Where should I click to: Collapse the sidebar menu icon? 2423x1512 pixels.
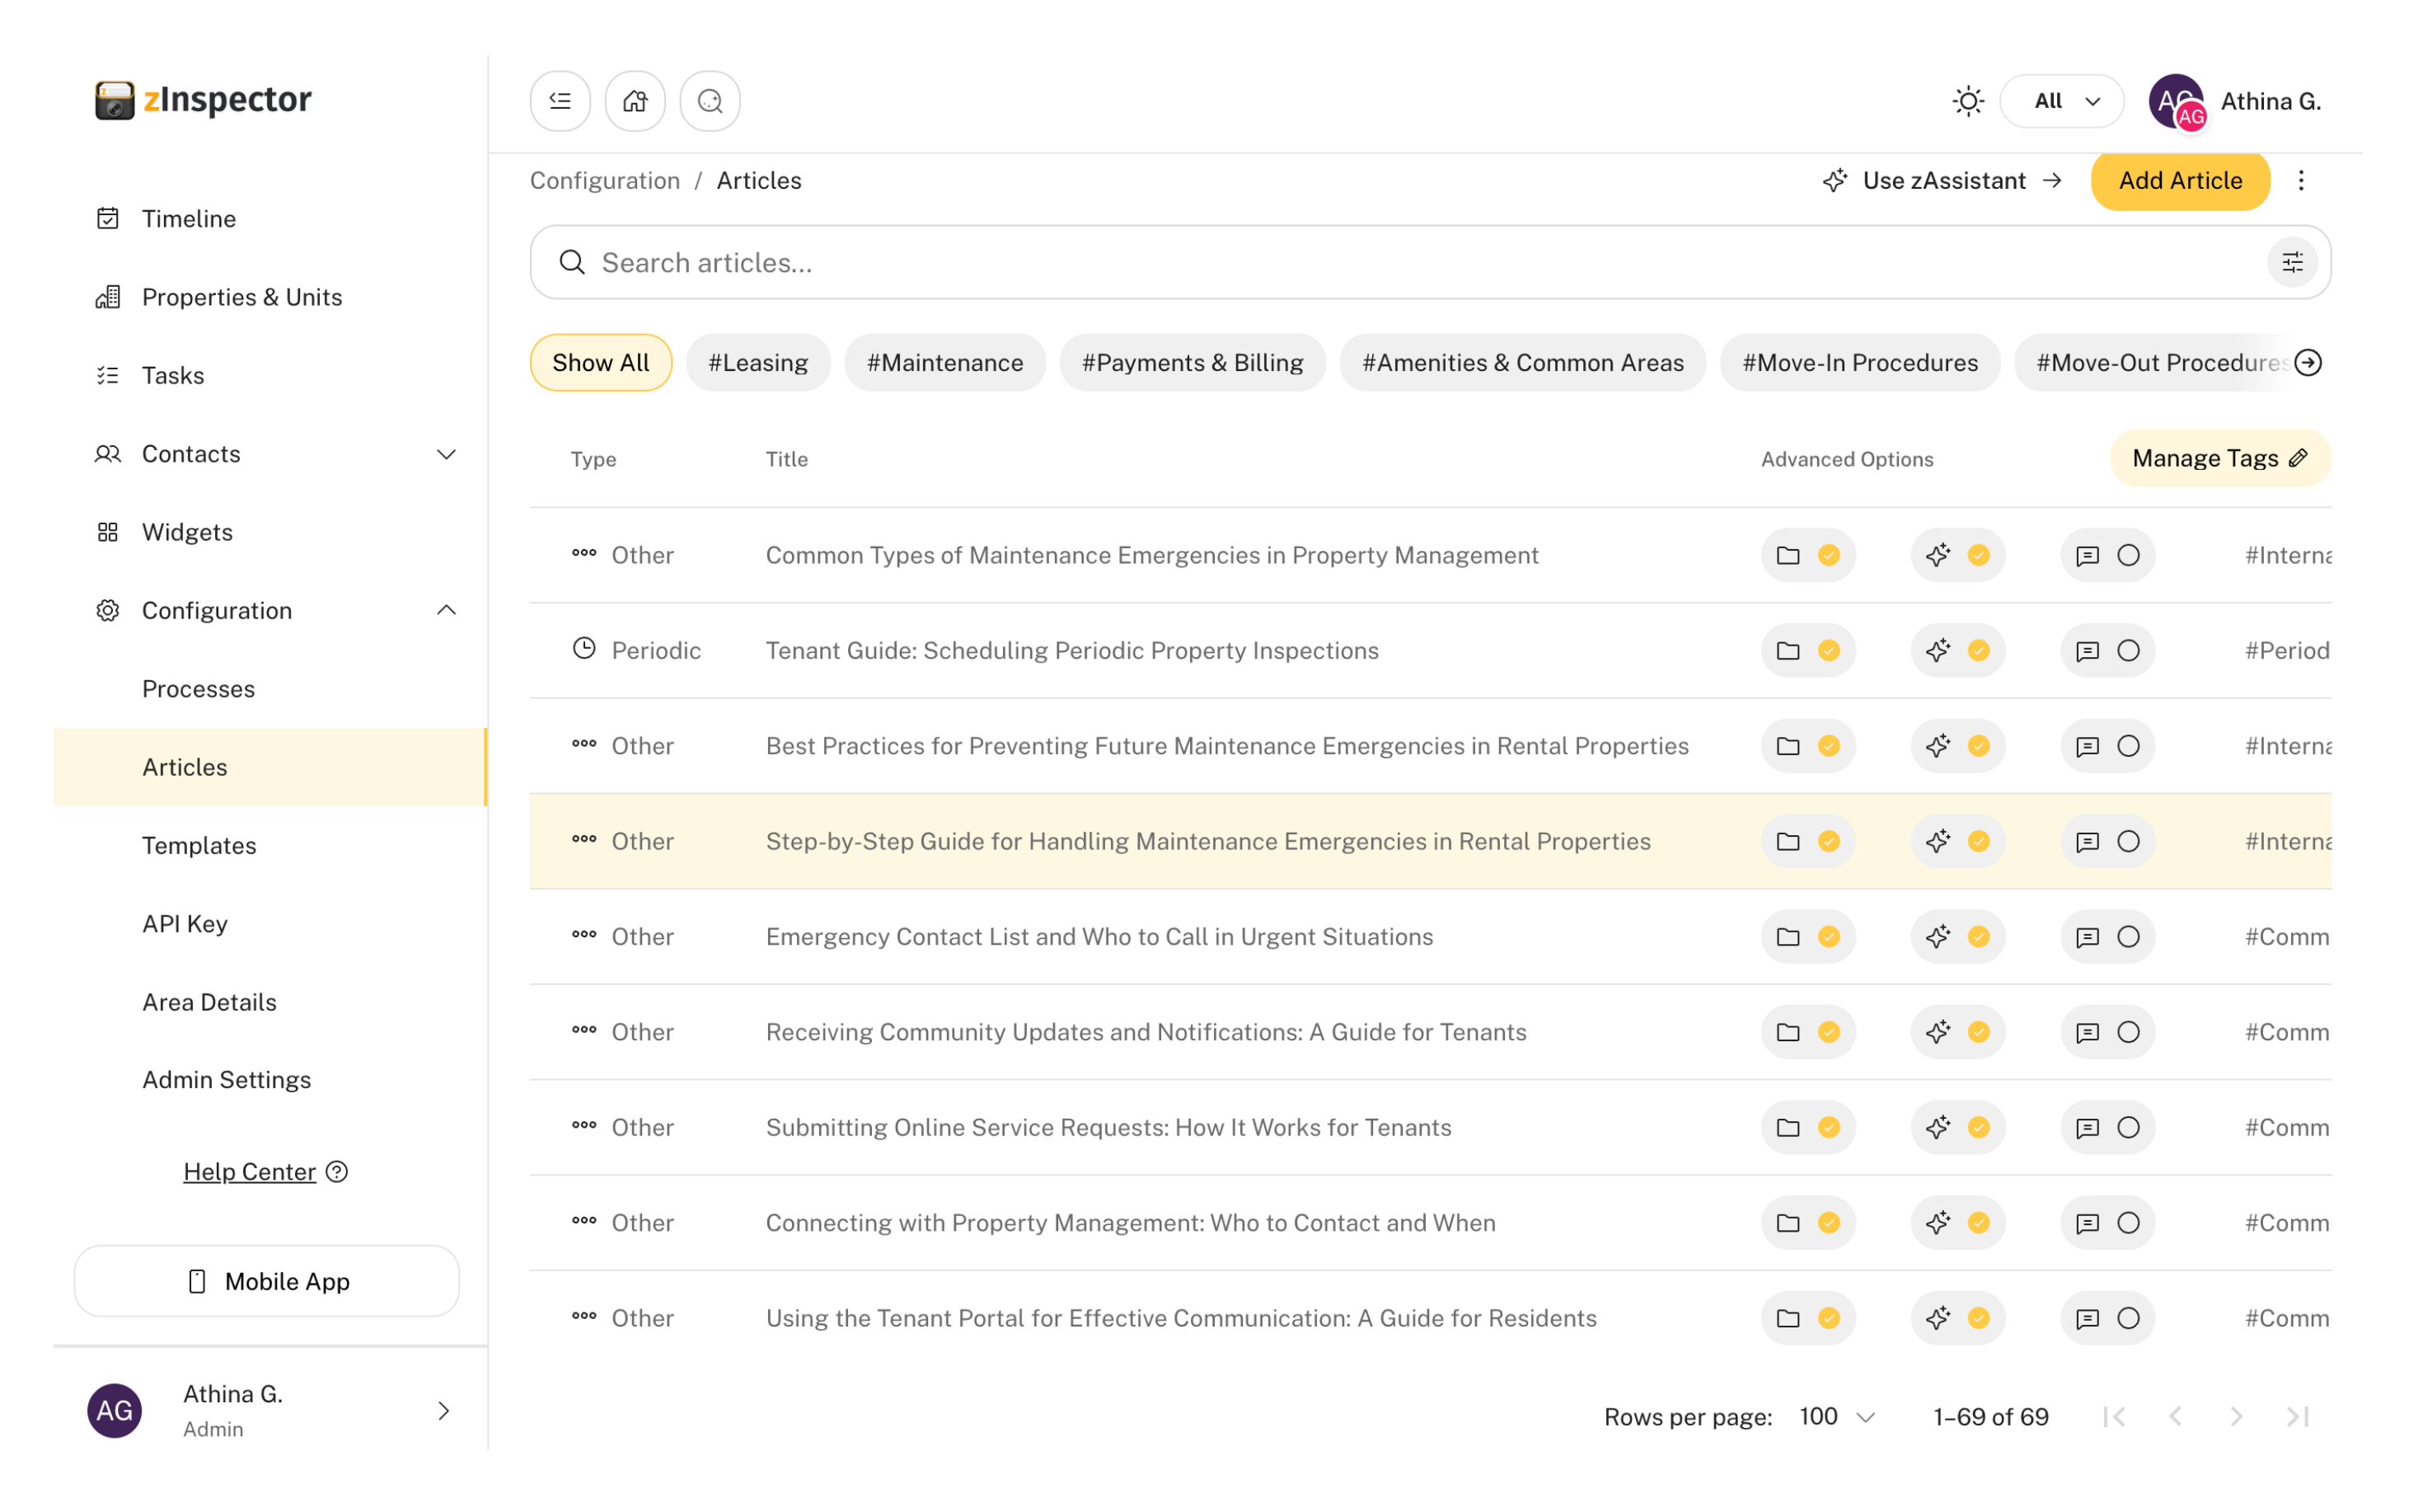560,101
